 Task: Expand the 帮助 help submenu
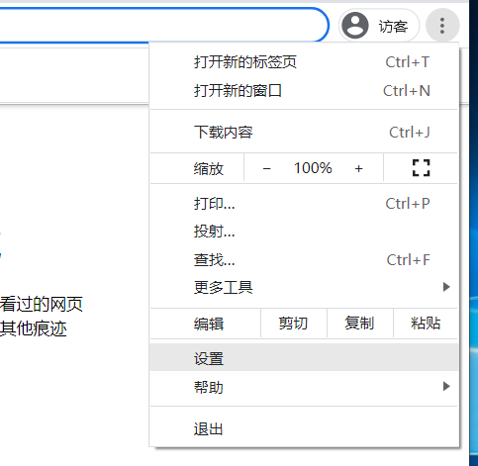304,387
